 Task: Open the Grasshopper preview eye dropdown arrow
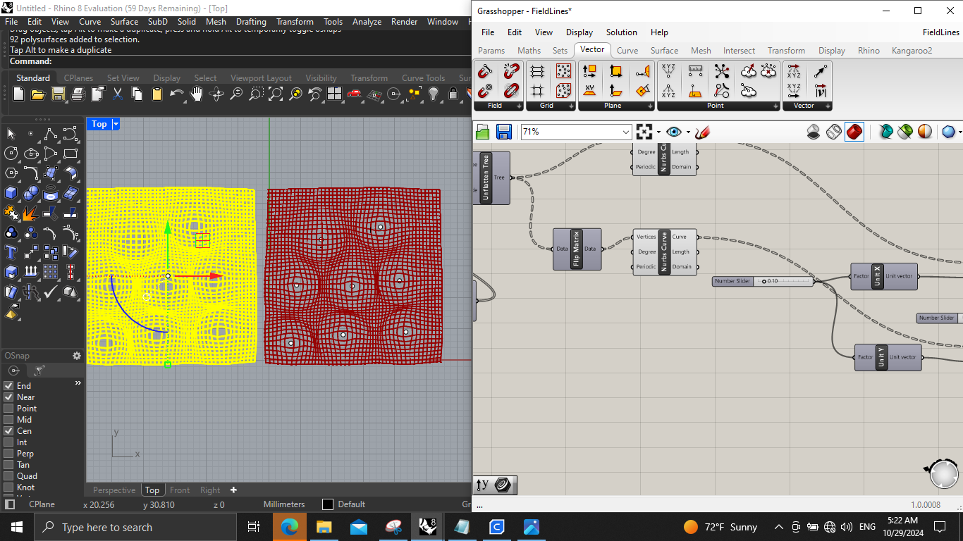coord(688,132)
